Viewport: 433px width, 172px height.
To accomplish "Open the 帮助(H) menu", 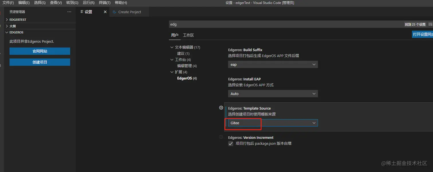I will click(121, 3).
